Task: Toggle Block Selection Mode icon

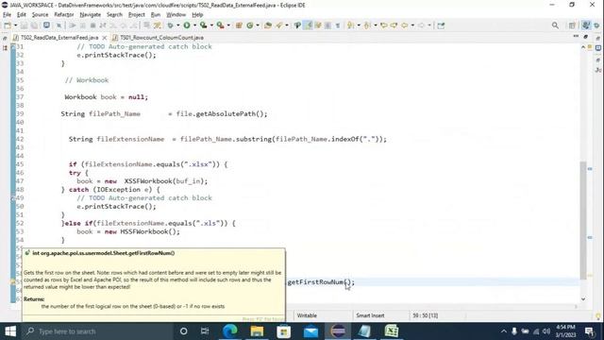Action: 327,25
